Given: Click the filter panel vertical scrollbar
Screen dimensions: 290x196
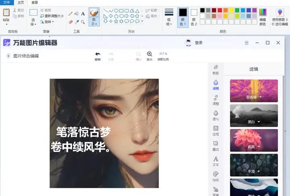Looking at the screenshot, I should 283,136.
